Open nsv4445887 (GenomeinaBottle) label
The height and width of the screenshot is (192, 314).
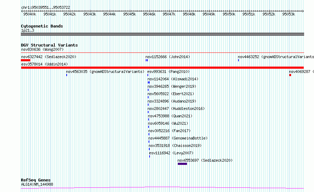(178, 138)
